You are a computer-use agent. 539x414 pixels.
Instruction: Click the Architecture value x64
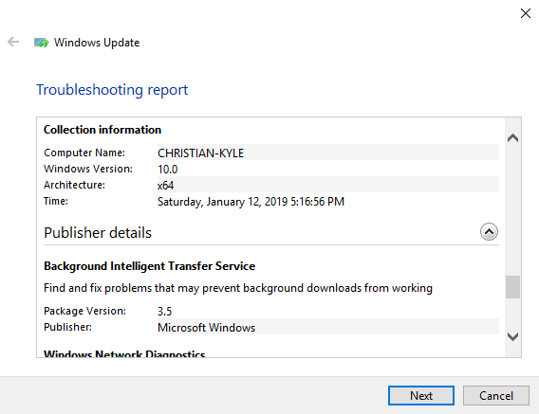click(x=165, y=186)
